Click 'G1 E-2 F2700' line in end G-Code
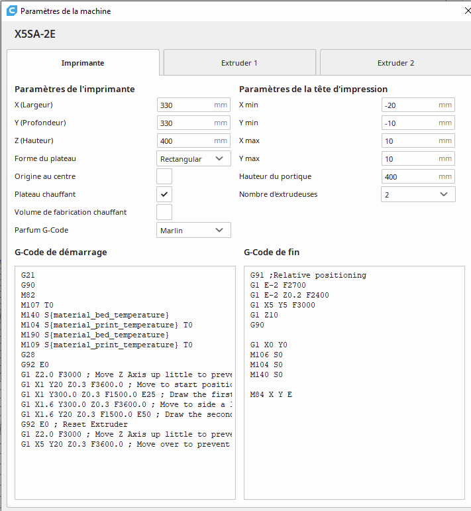 coord(278,285)
